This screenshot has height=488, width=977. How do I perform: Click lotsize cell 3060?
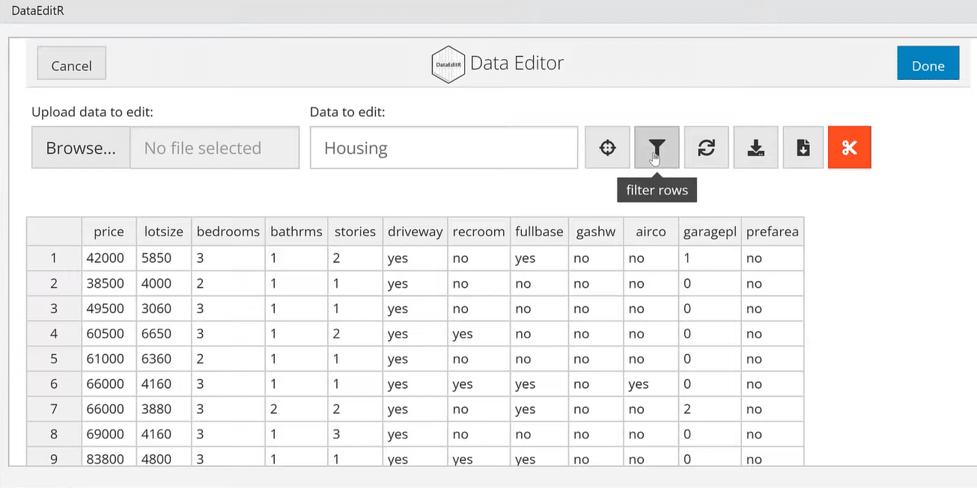point(164,309)
